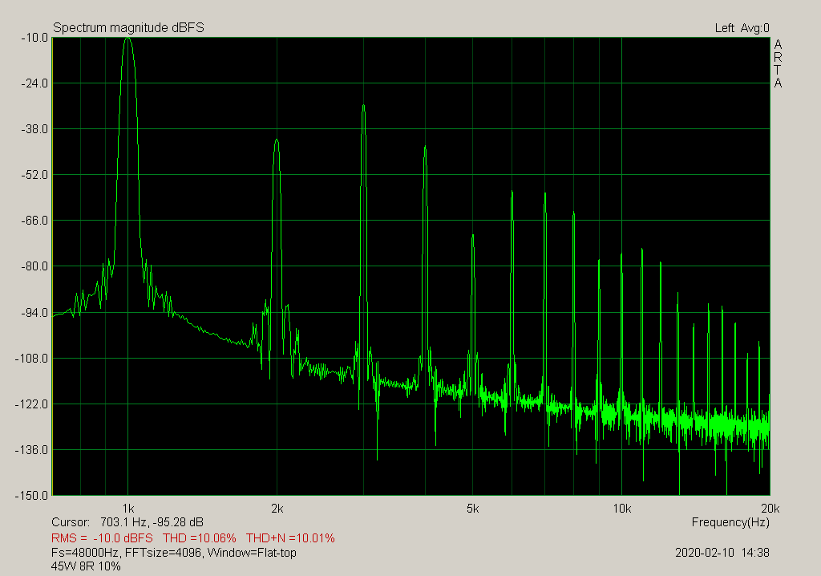Click the -80.0 y-axis label
Screen dimensions: 821x576
tap(34, 267)
